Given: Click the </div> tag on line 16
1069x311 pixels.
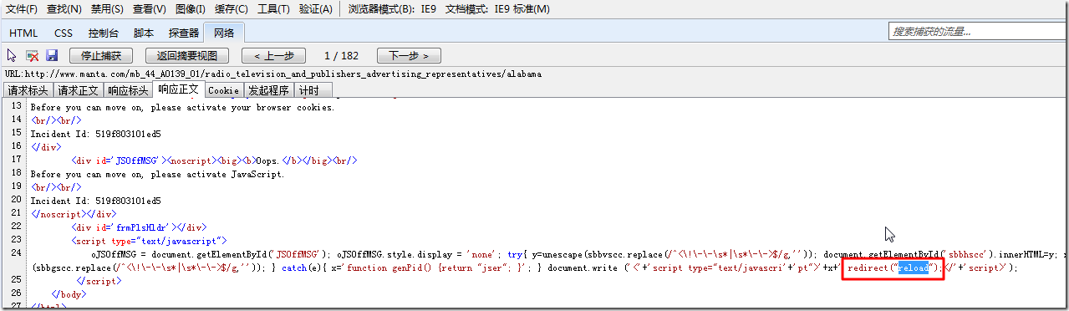Looking at the screenshot, I should click(45, 147).
